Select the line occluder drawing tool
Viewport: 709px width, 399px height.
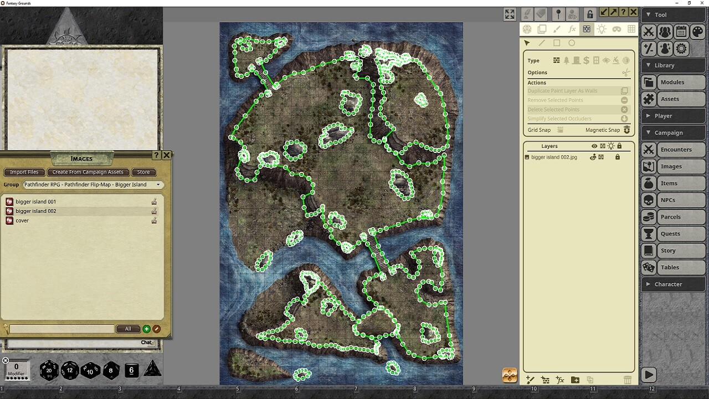pyautogui.click(x=542, y=43)
